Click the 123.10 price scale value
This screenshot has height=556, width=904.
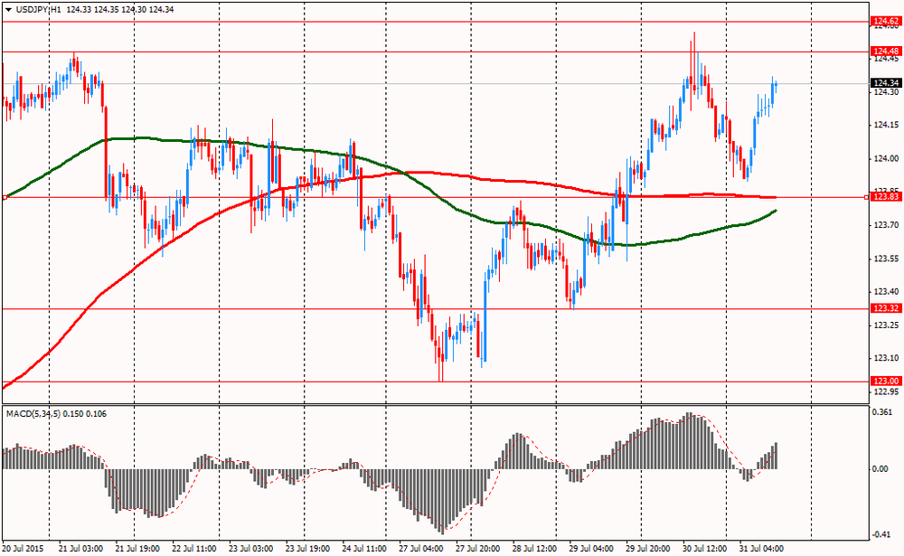click(886, 359)
